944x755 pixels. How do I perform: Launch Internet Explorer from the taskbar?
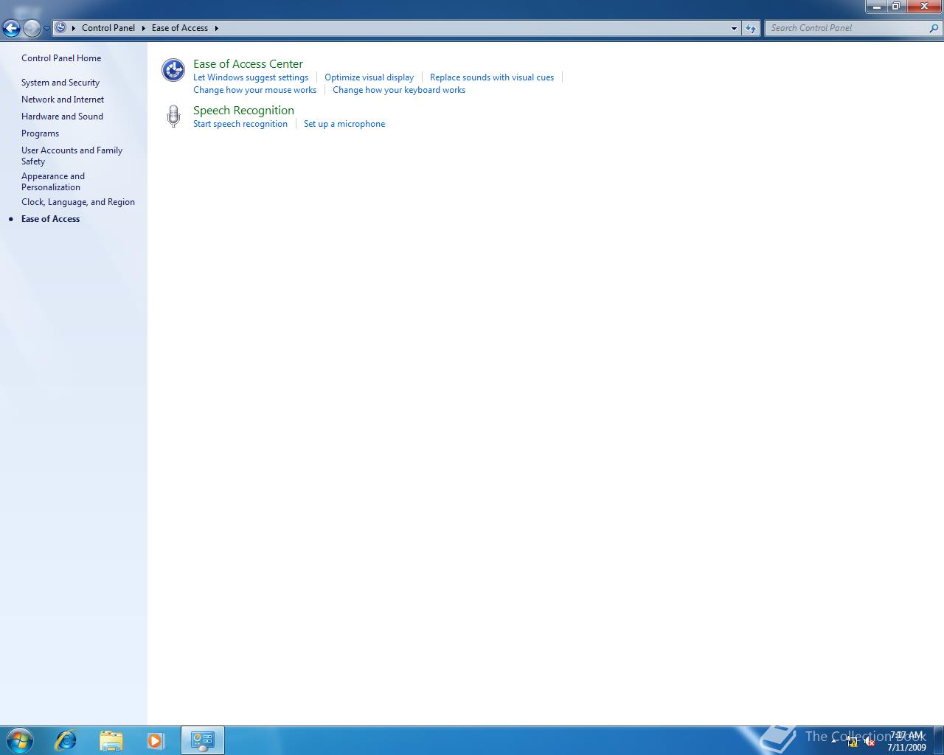(66, 740)
